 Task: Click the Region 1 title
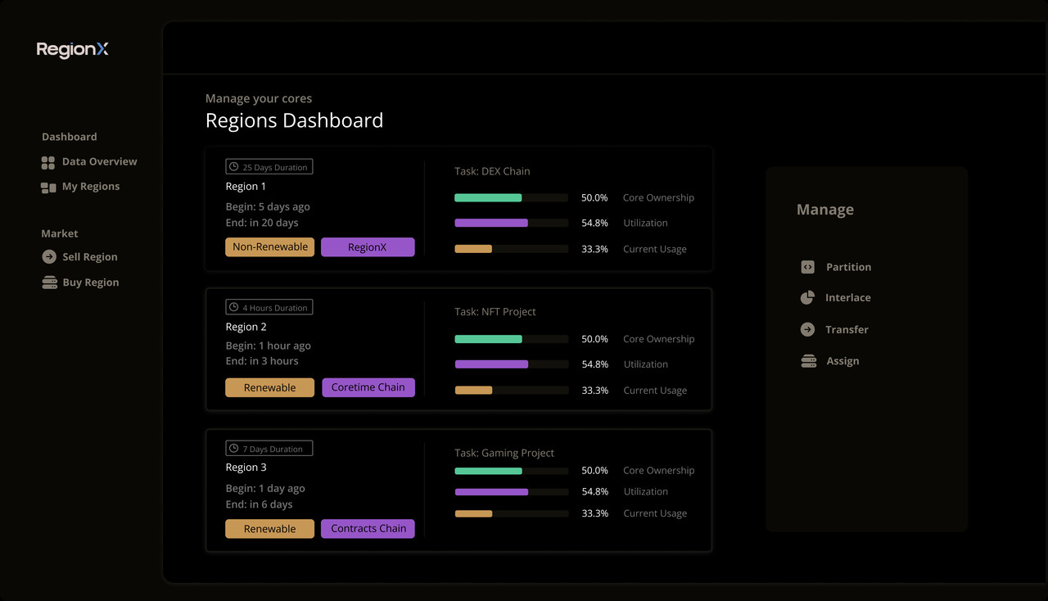[x=246, y=187]
